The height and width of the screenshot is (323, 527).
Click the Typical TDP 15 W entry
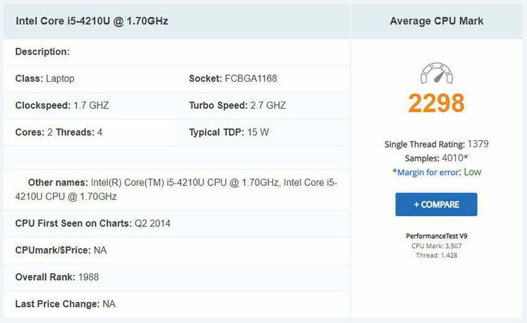[x=229, y=132]
